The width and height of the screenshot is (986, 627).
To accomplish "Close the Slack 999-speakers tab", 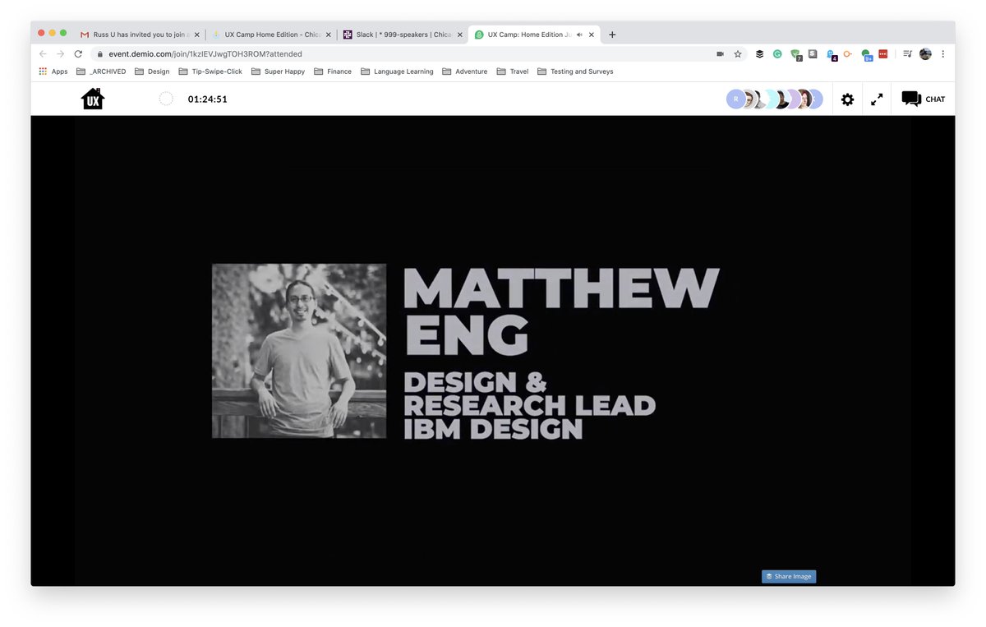I will point(459,35).
